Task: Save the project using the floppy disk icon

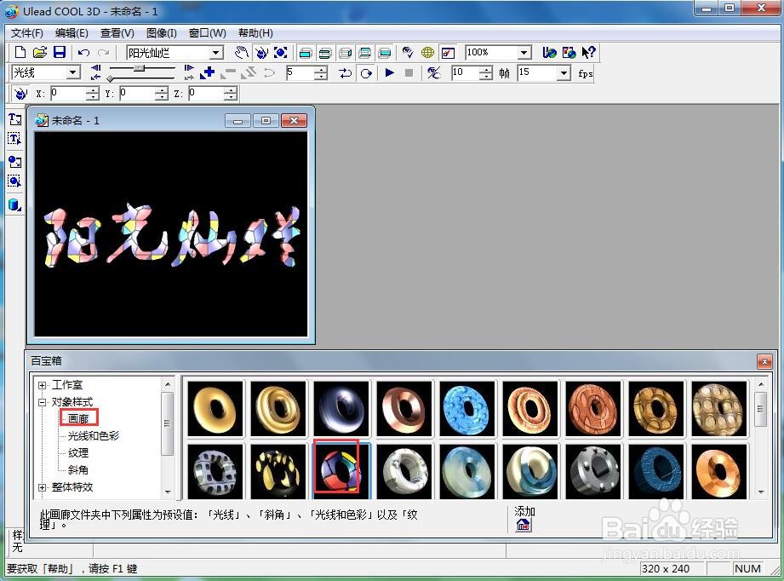Action: click(x=60, y=52)
